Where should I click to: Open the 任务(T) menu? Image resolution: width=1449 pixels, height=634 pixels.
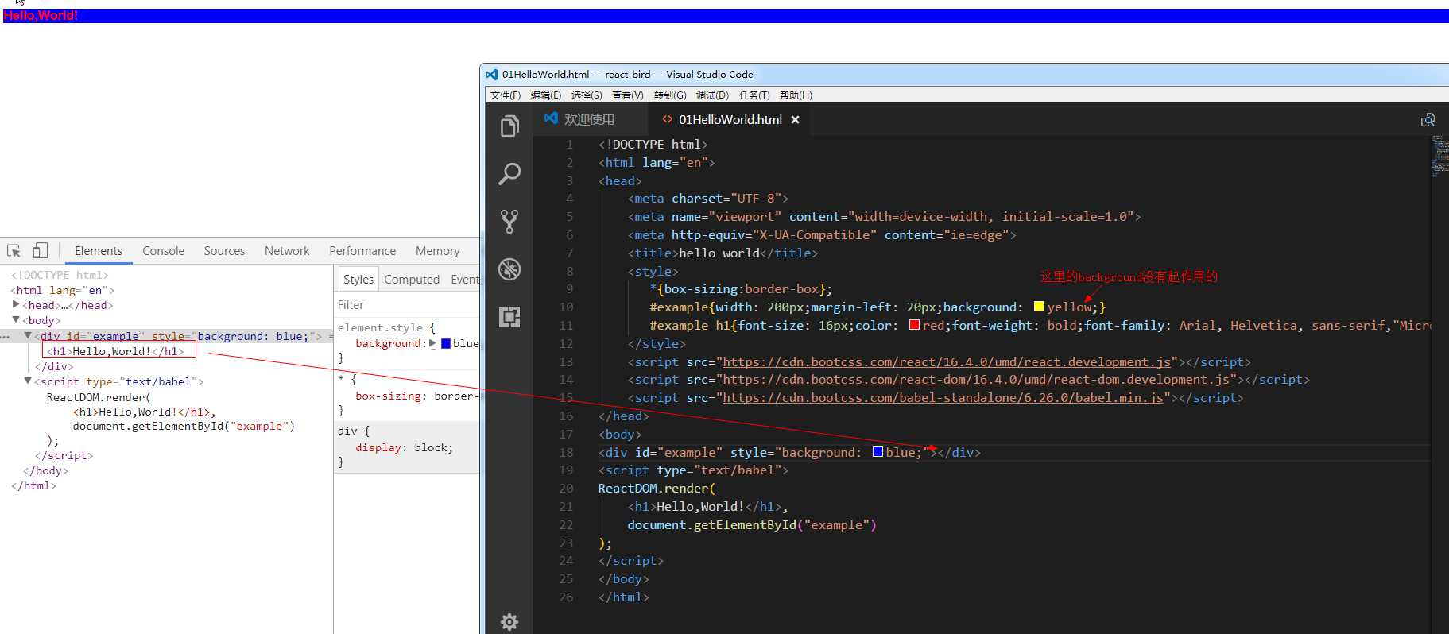point(754,95)
